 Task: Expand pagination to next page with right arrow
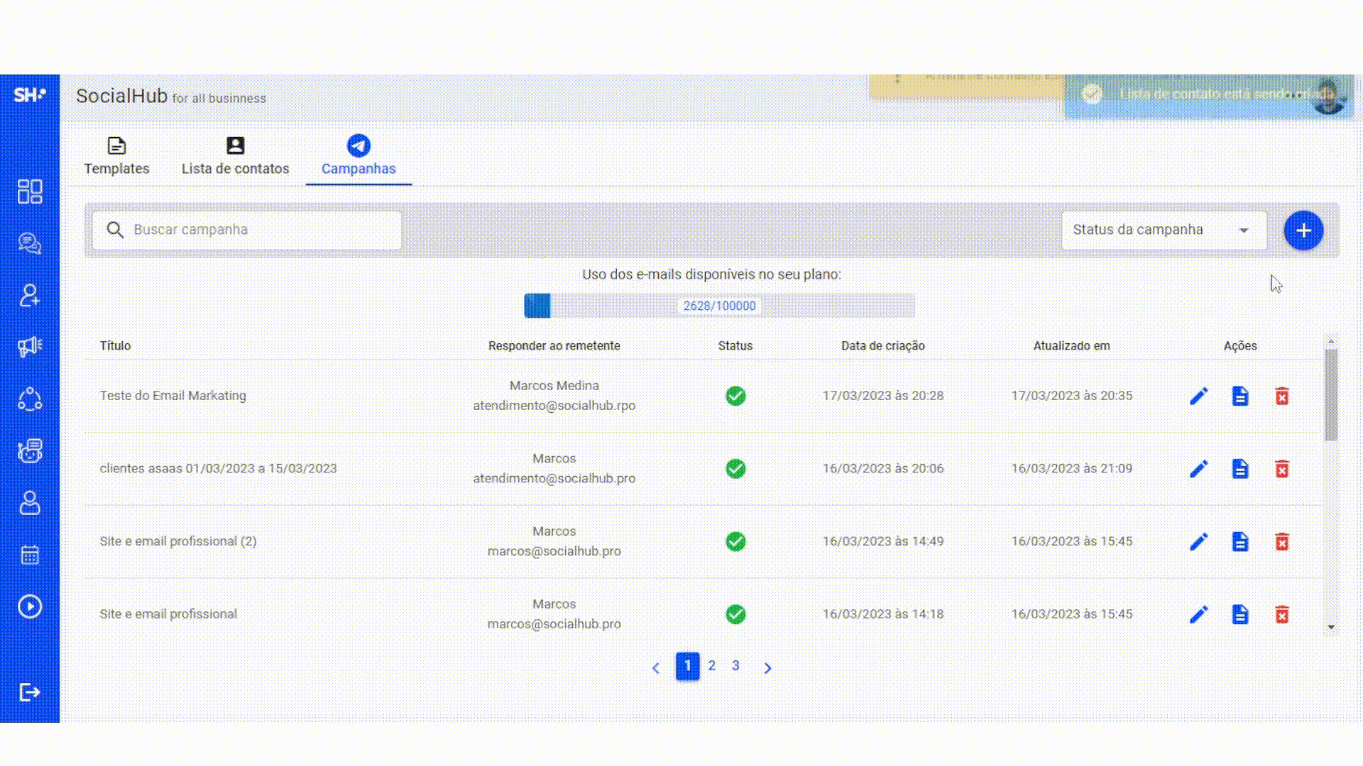pos(767,667)
